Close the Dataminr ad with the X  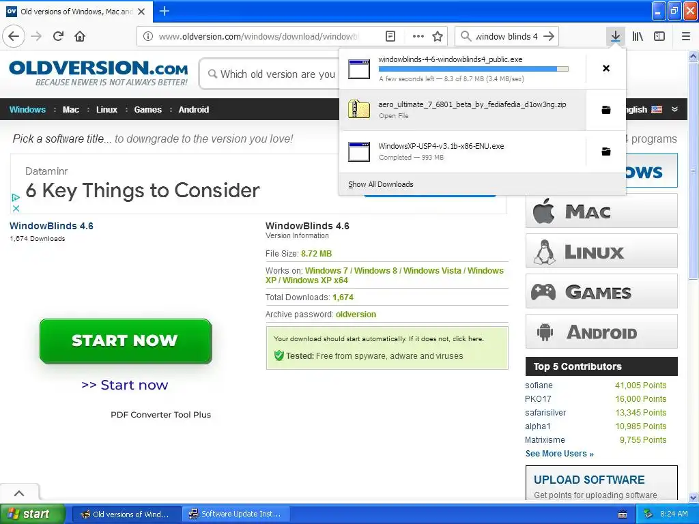pyautogui.click(x=16, y=208)
